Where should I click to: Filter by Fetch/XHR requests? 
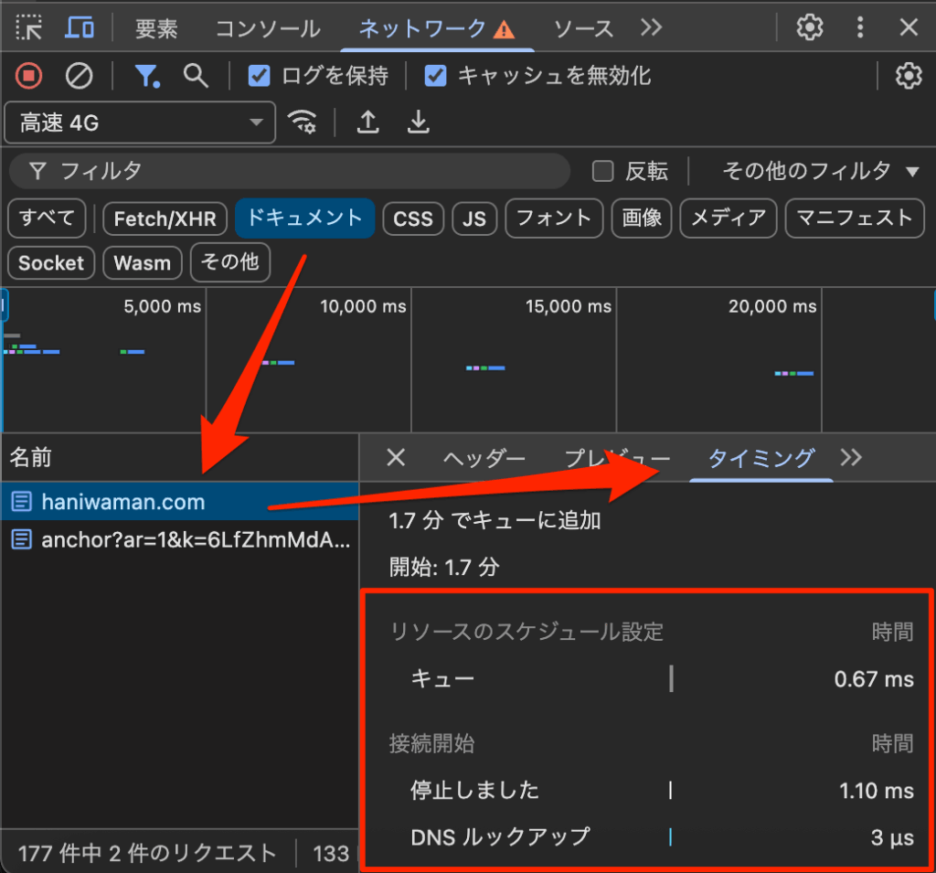point(165,218)
